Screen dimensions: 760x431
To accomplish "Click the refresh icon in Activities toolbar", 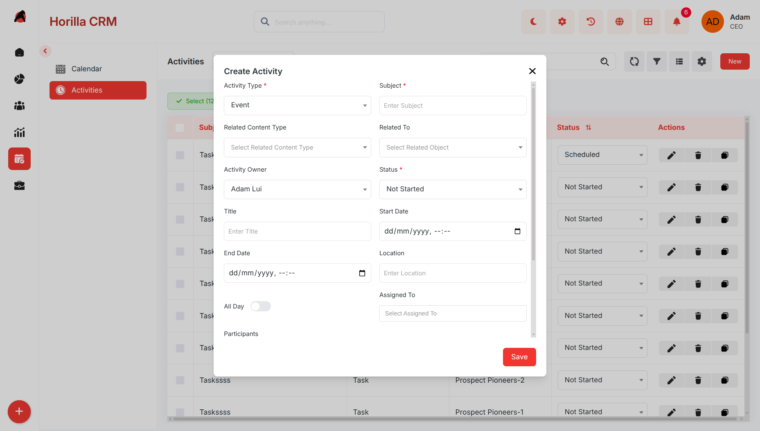I will pos(634,61).
